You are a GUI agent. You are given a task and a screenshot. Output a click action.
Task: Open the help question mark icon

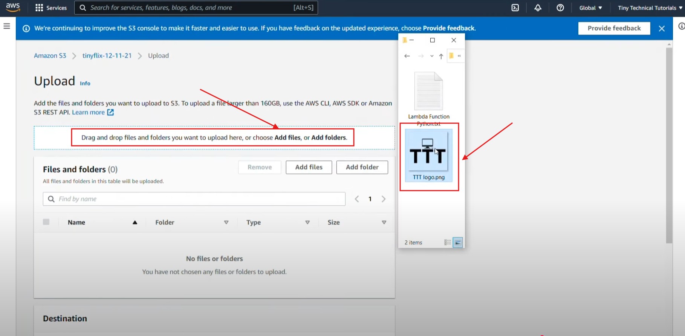click(x=560, y=8)
